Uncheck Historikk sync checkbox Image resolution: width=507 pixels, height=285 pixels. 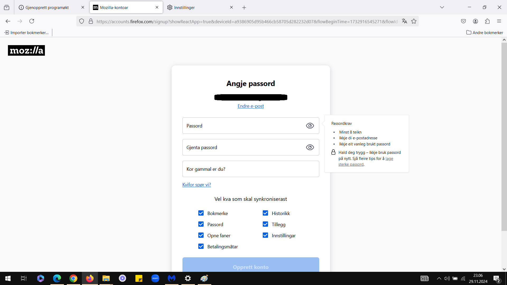pyautogui.click(x=265, y=213)
